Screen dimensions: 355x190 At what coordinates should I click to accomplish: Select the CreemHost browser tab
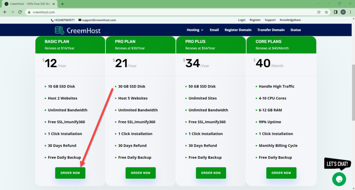[x=29, y=4]
